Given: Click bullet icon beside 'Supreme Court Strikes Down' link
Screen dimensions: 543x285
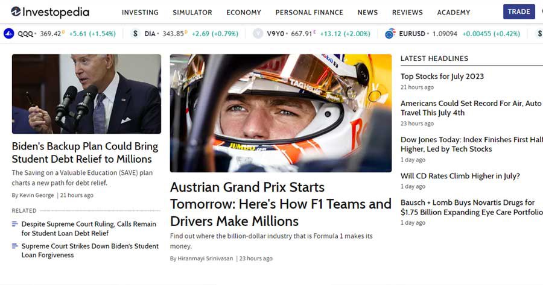Looking at the screenshot, I should pyautogui.click(x=15, y=246).
